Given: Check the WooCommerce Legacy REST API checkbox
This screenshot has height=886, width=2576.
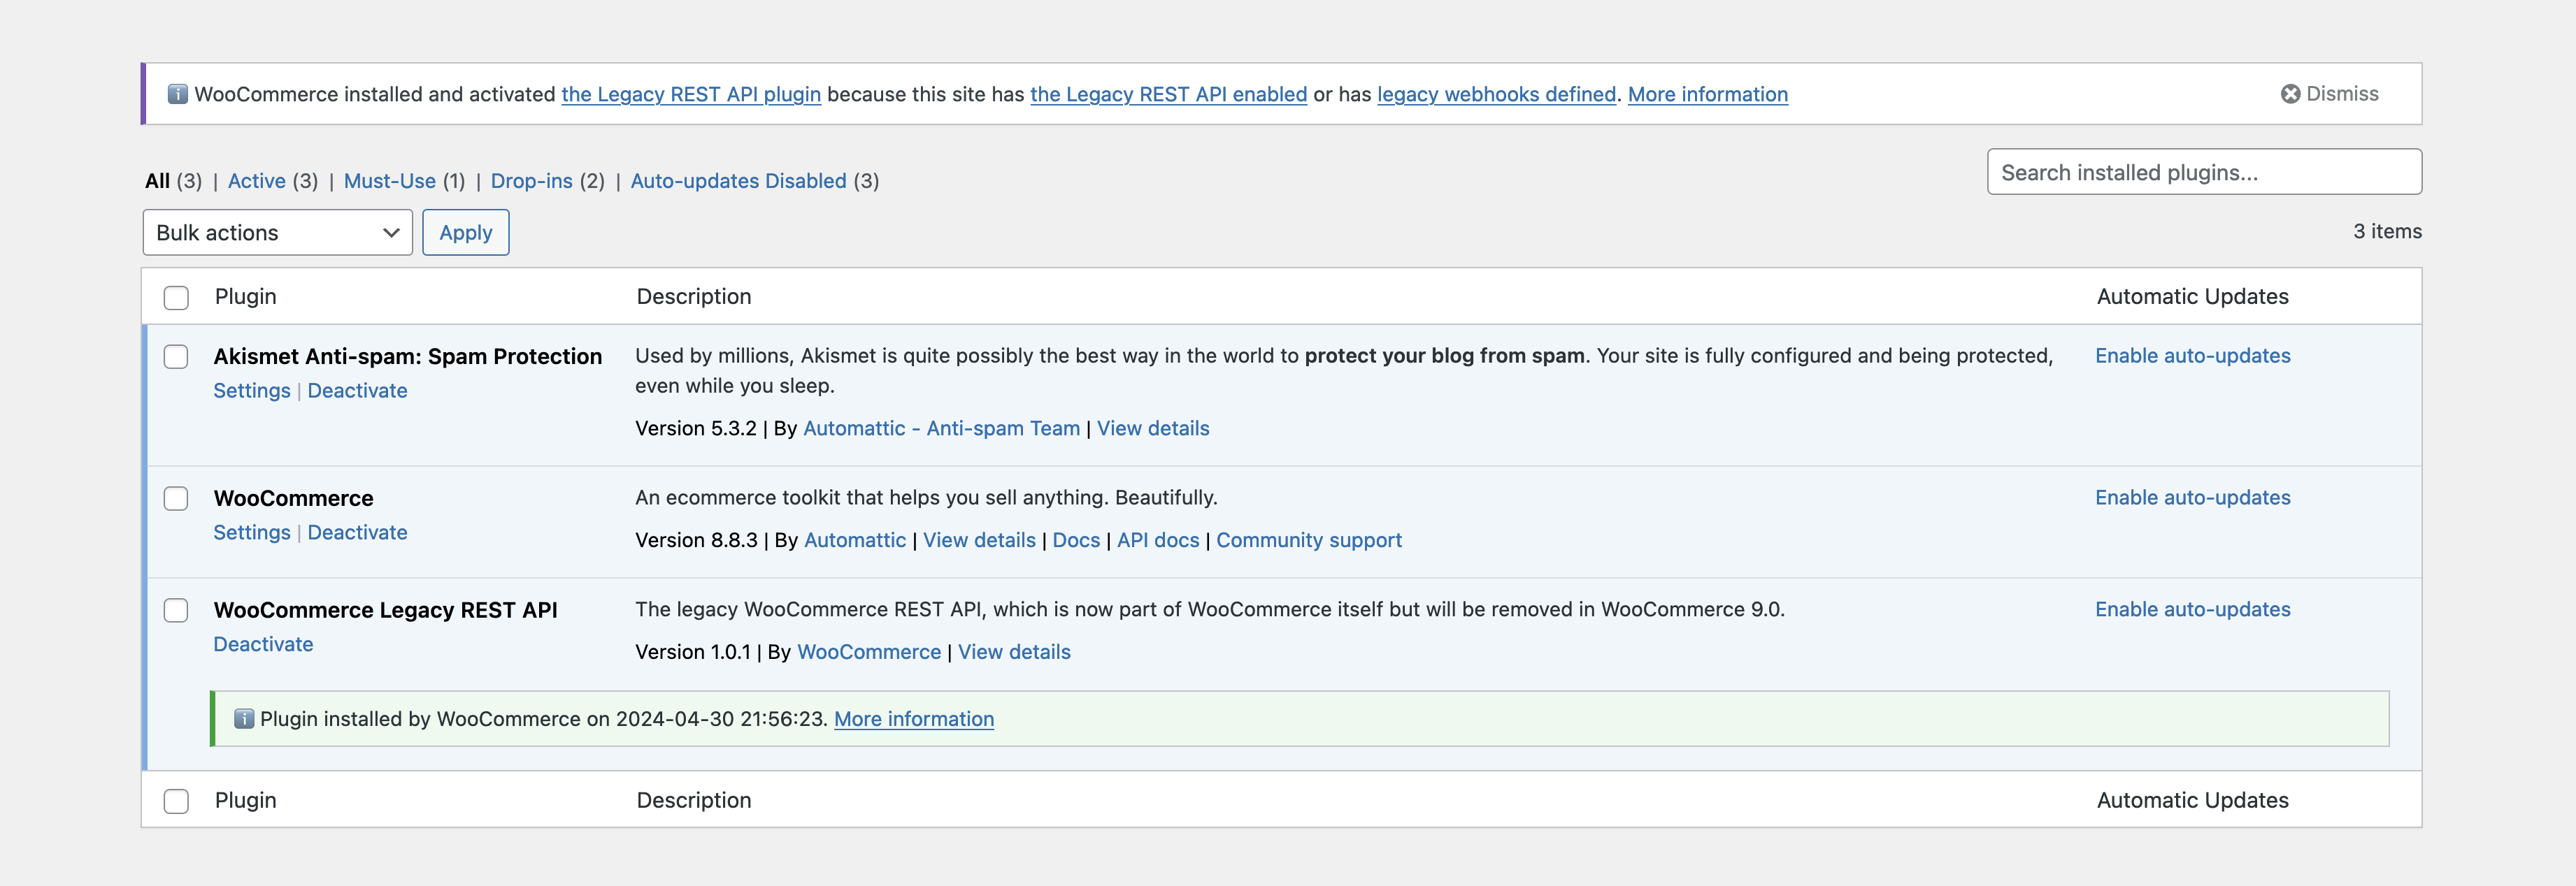Looking at the screenshot, I should tap(176, 609).
